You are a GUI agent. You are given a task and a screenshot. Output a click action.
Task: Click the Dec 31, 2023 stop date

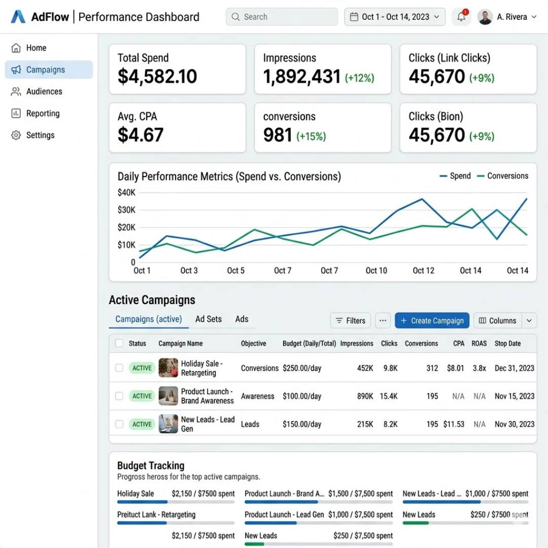515,368
